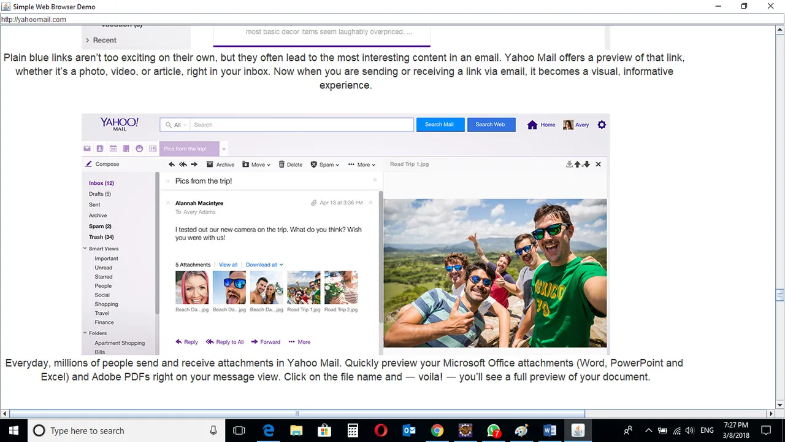Viewport: 785px width, 442px height.
Task: Go to next attachment with down arrow
Action: [x=587, y=165]
